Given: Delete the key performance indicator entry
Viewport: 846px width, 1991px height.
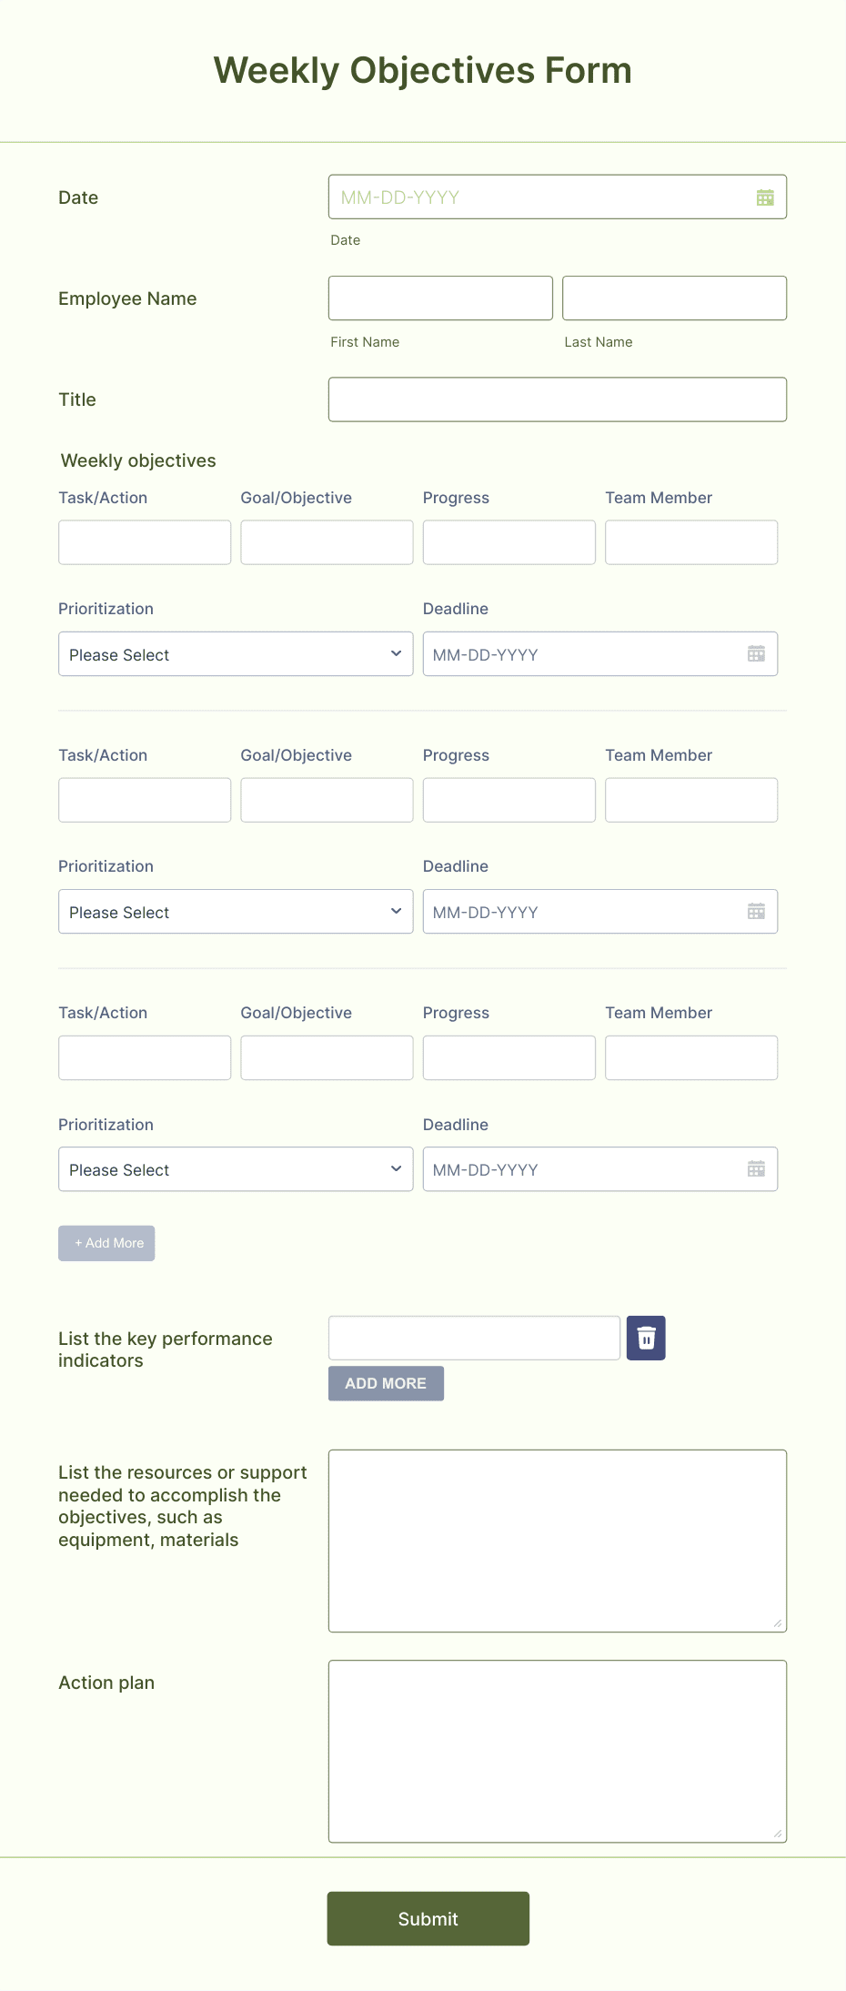Looking at the screenshot, I should [x=646, y=1338].
